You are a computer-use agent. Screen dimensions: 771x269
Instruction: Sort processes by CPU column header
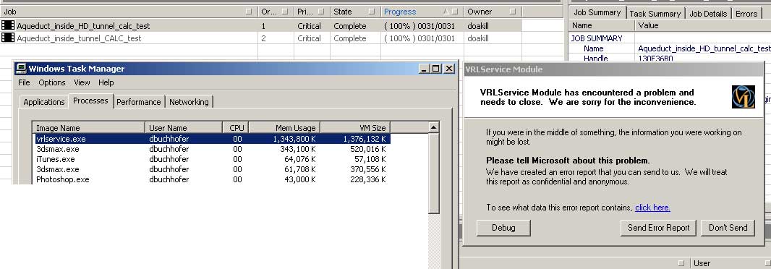[x=236, y=128]
